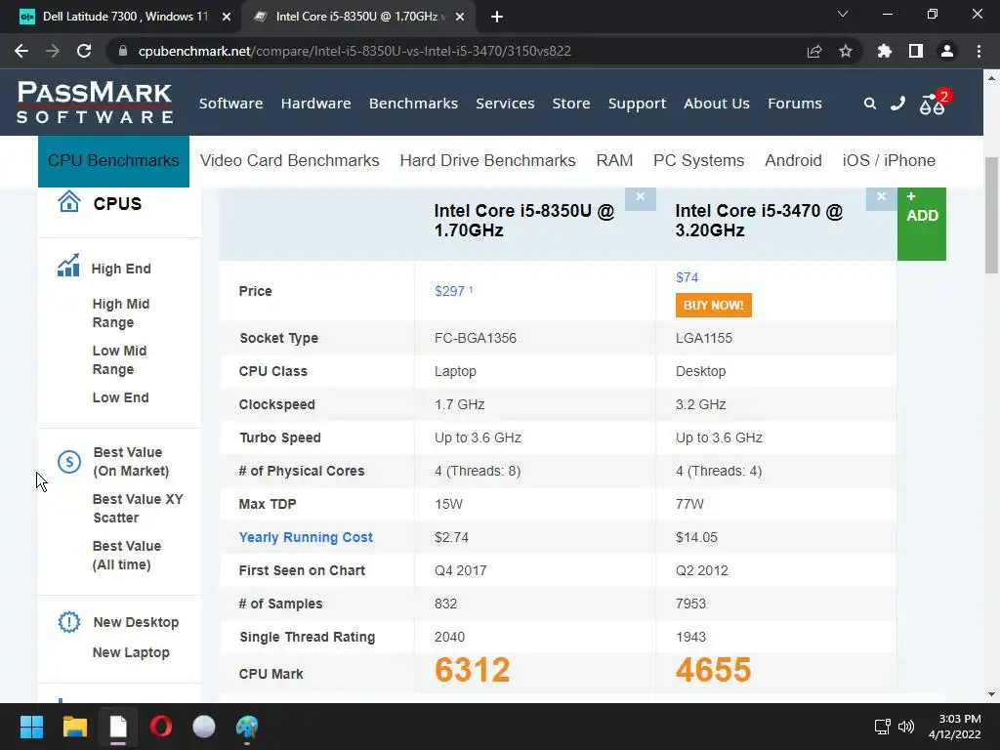The width and height of the screenshot is (1000, 750).
Task: Open the extensions puzzle icon
Action: click(x=885, y=51)
